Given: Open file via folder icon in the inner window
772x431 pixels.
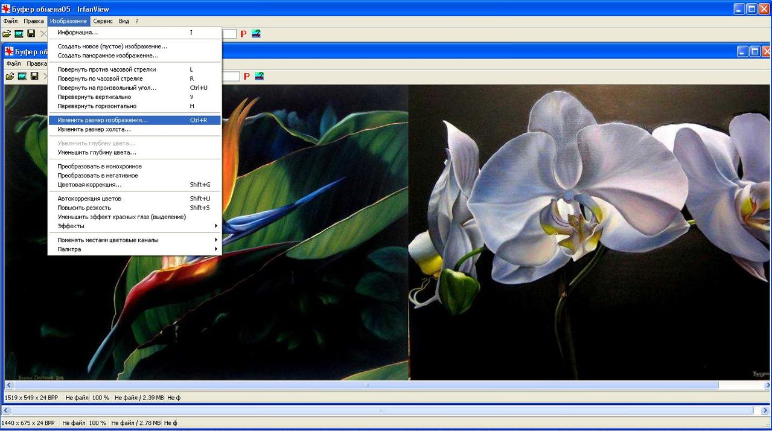Looking at the screenshot, I should tap(10, 76).
